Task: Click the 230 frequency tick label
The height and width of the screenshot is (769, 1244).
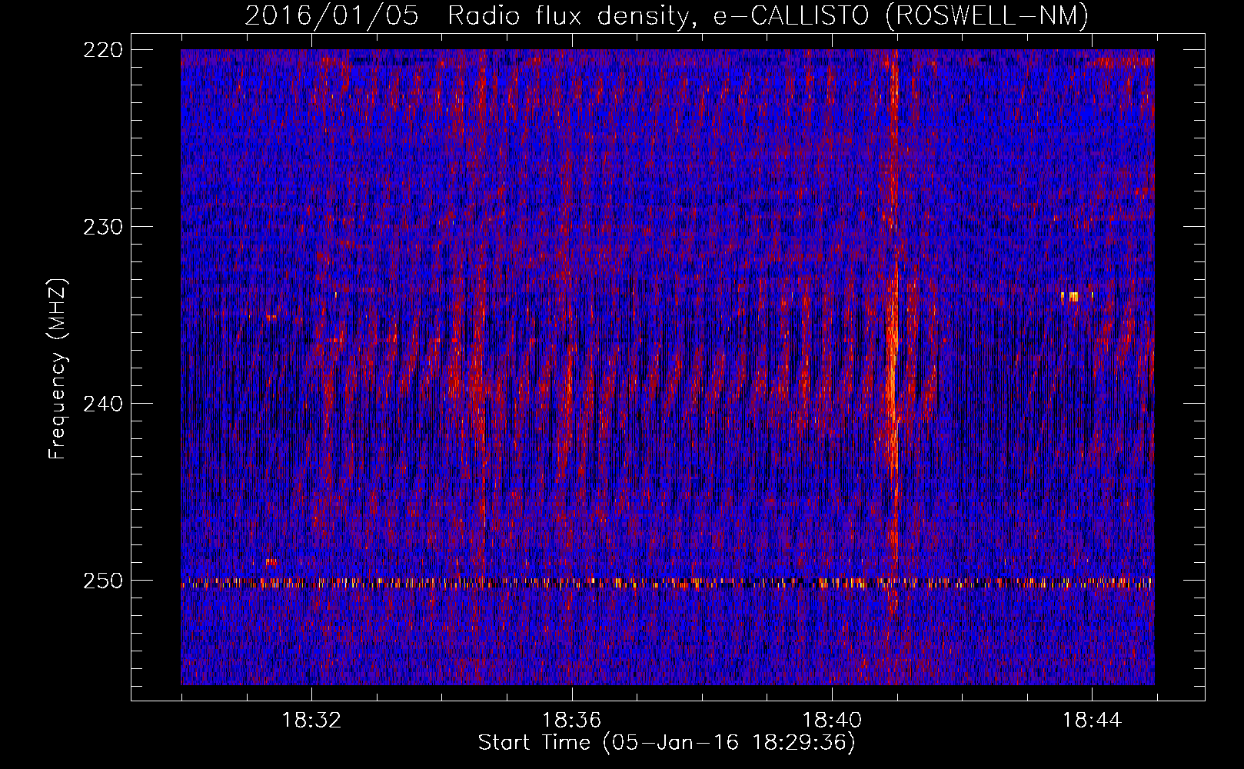Action: (x=102, y=227)
